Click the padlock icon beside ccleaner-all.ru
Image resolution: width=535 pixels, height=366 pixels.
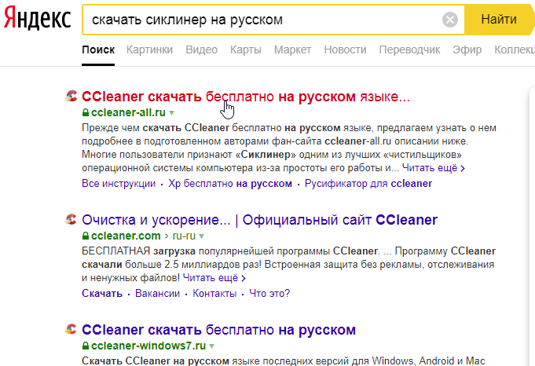86,112
